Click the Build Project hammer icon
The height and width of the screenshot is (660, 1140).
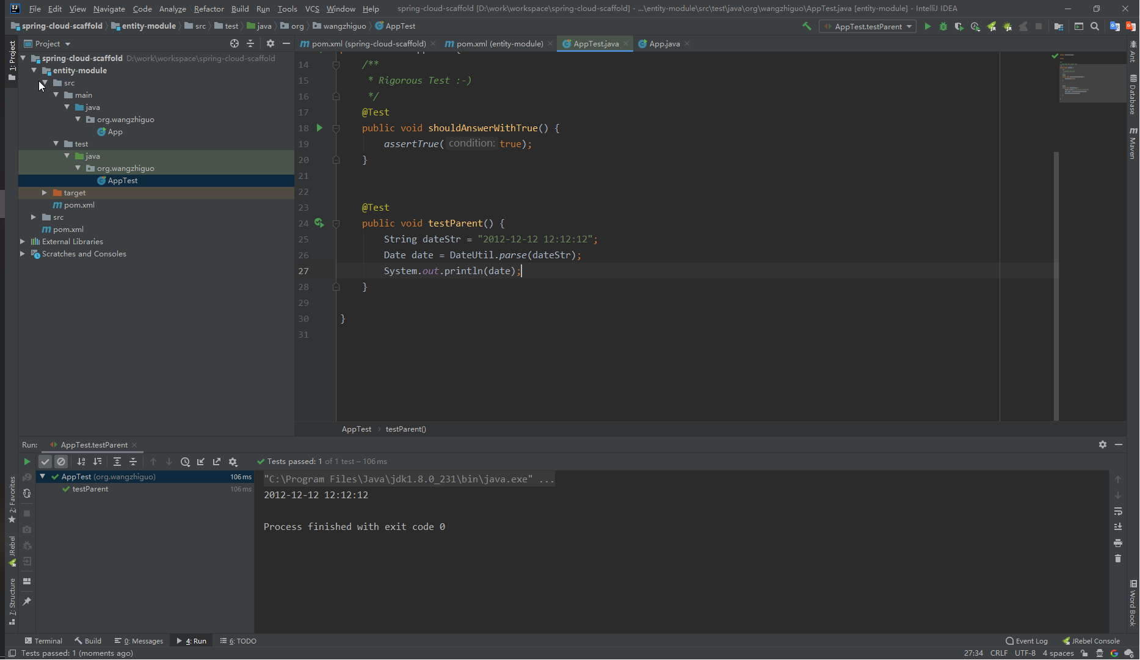point(807,26)
